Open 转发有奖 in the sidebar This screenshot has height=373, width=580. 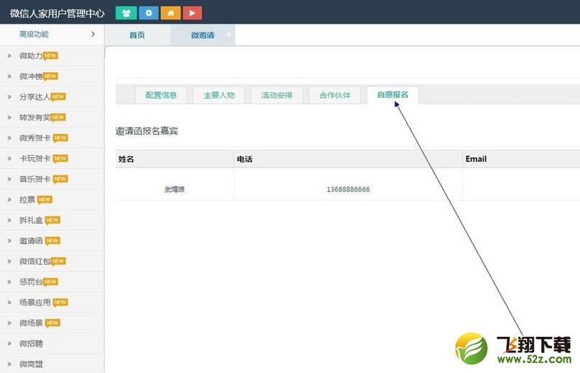coord(52,117)
